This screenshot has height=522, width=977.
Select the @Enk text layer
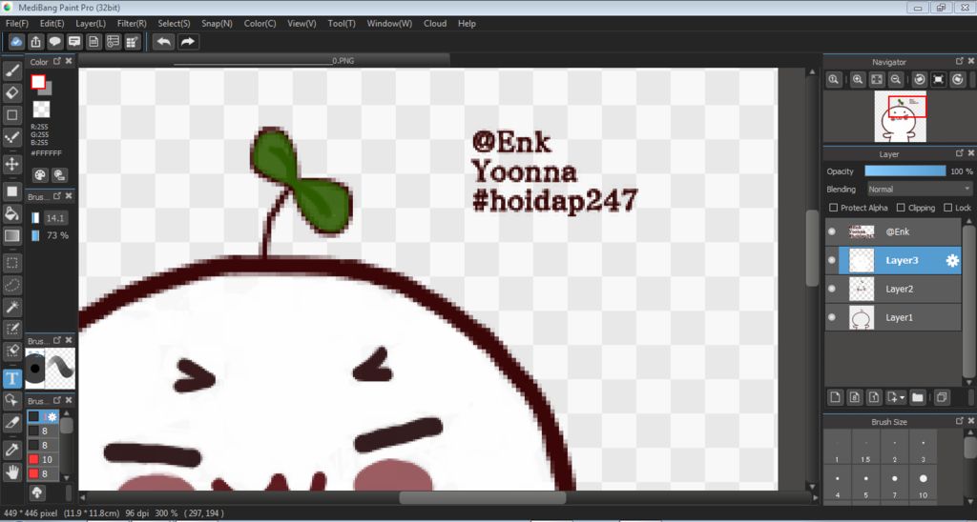click(893, 231)
